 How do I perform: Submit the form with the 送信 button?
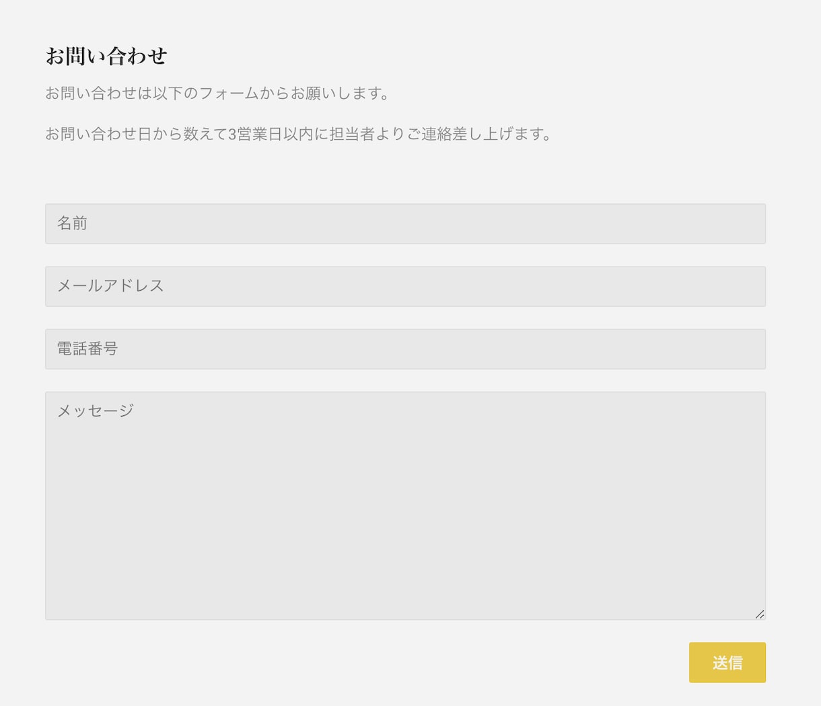coord(727,662)
